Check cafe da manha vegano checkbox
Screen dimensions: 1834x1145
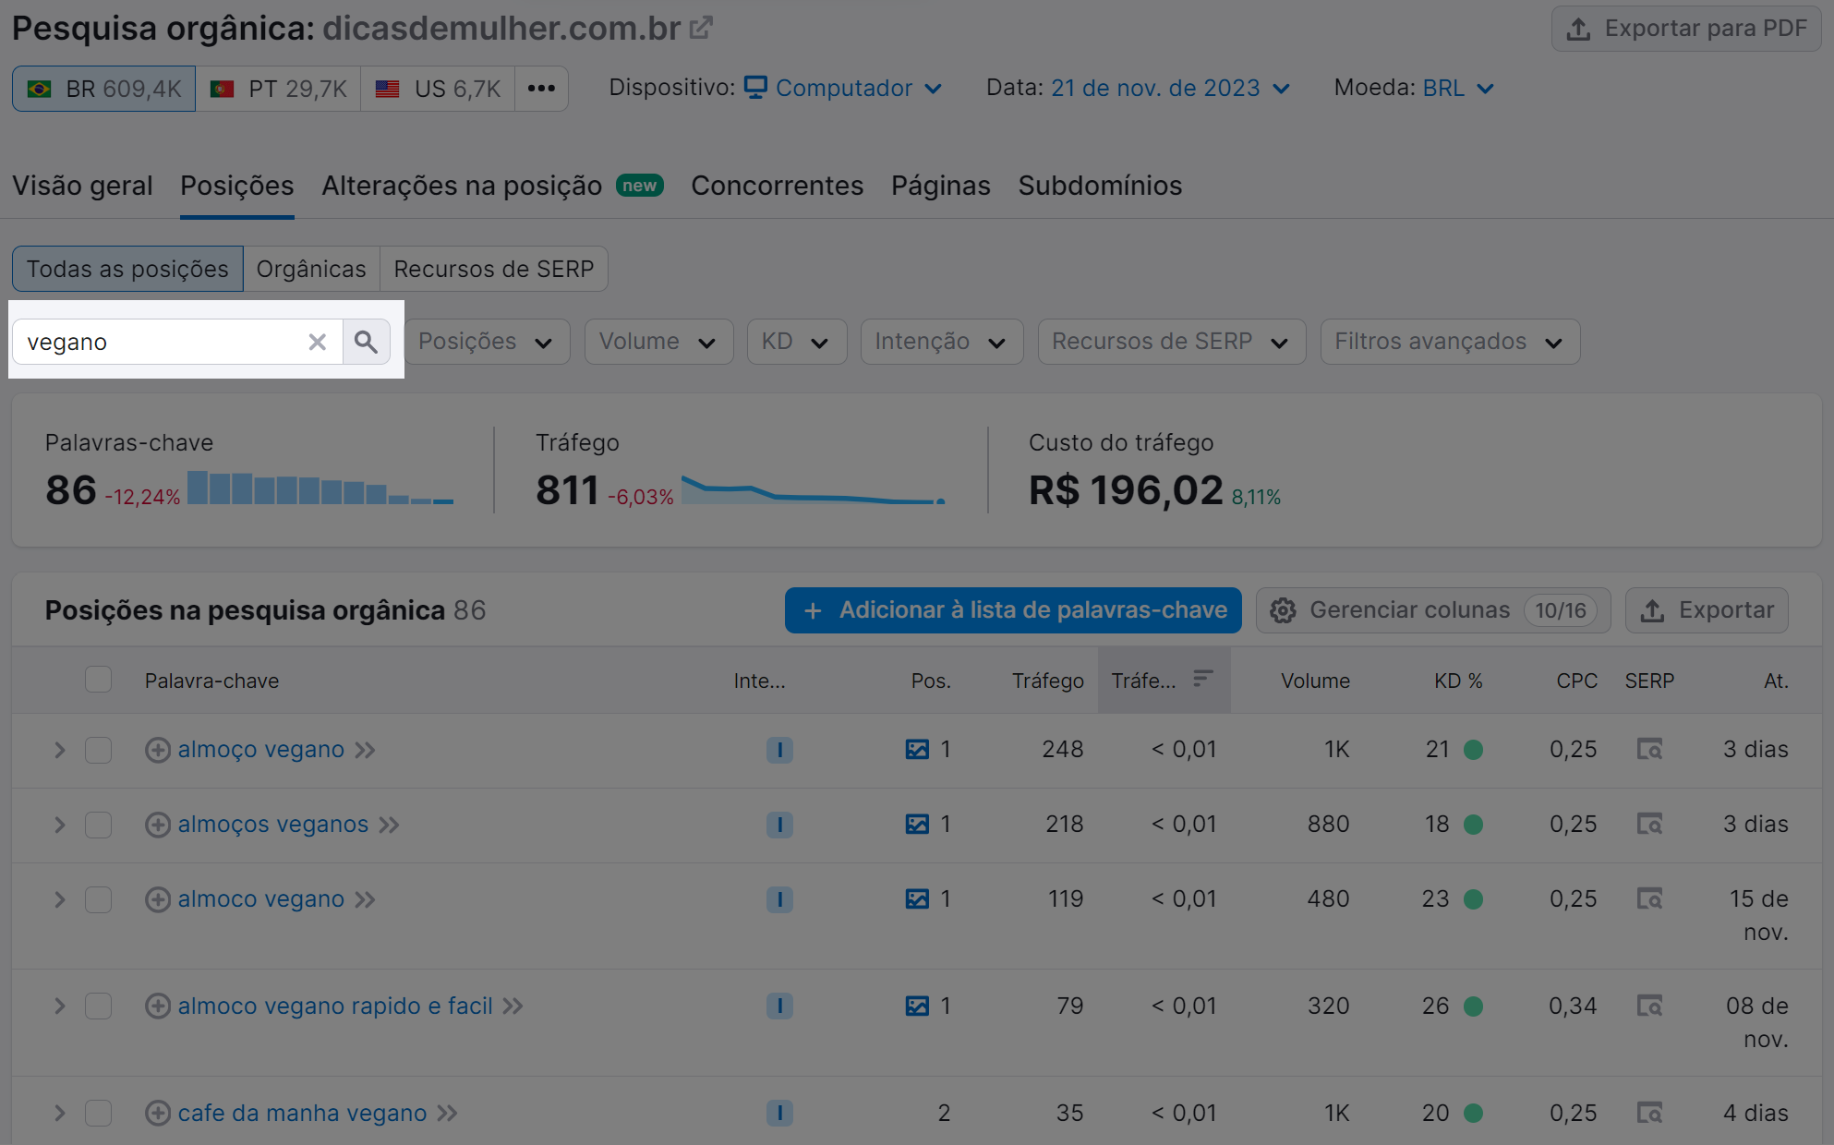pos(98,1114)
